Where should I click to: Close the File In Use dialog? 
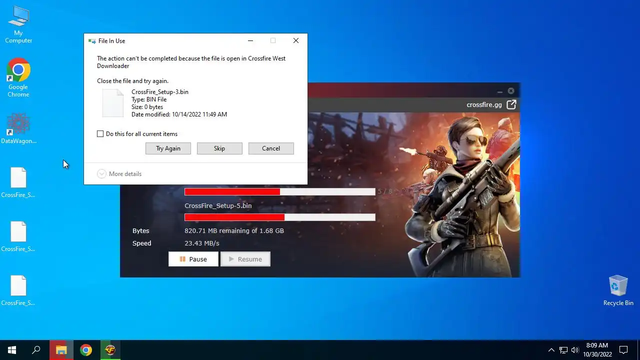[296, 40]
